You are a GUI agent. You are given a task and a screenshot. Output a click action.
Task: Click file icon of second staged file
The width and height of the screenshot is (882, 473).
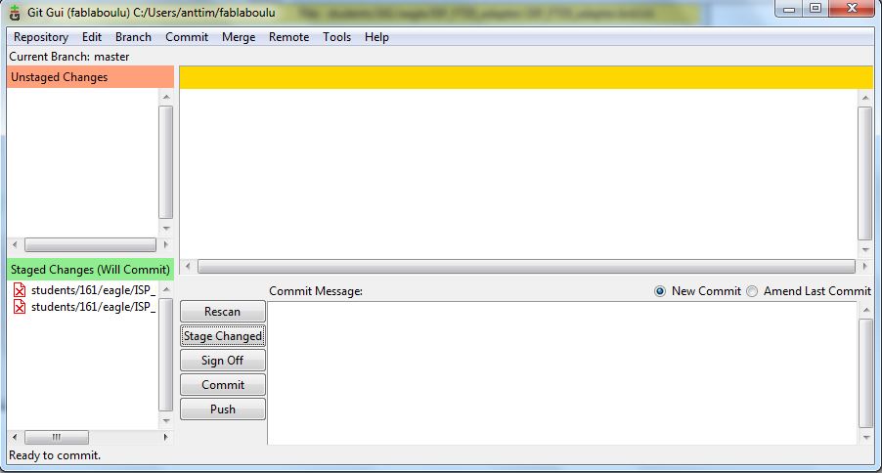[x=20, y=307]
